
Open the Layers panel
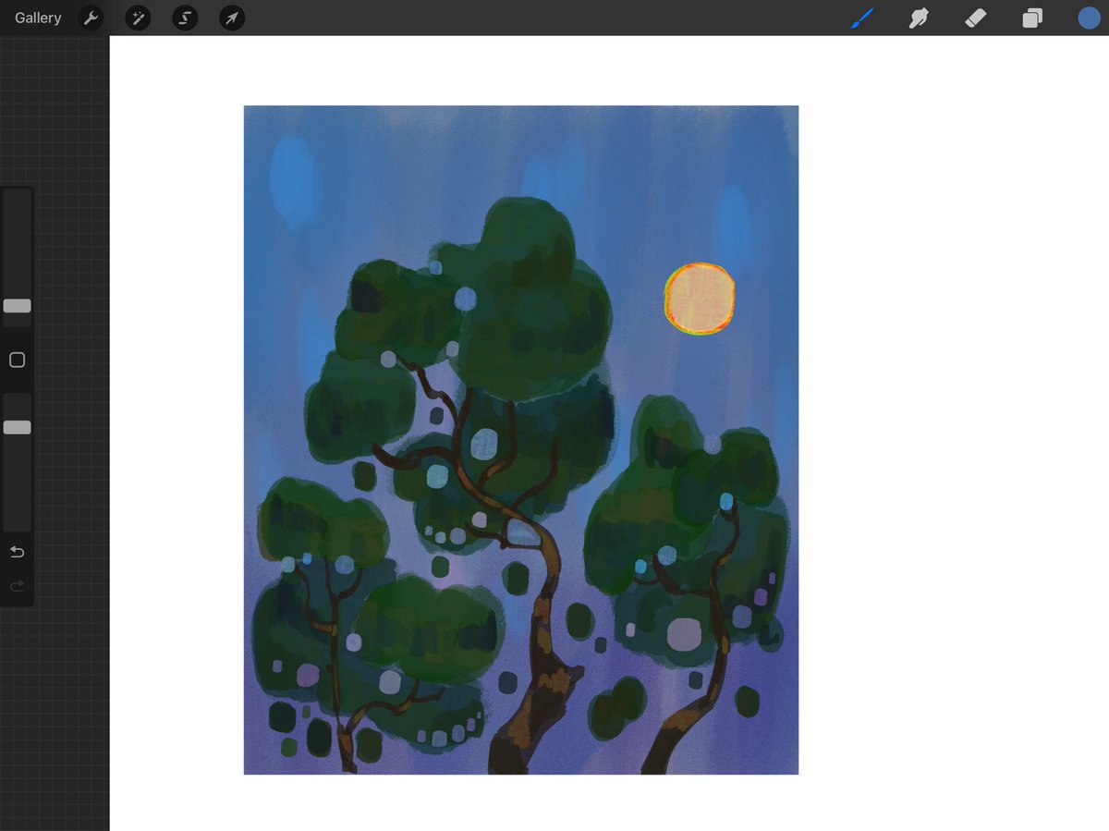pos(1032,18)
